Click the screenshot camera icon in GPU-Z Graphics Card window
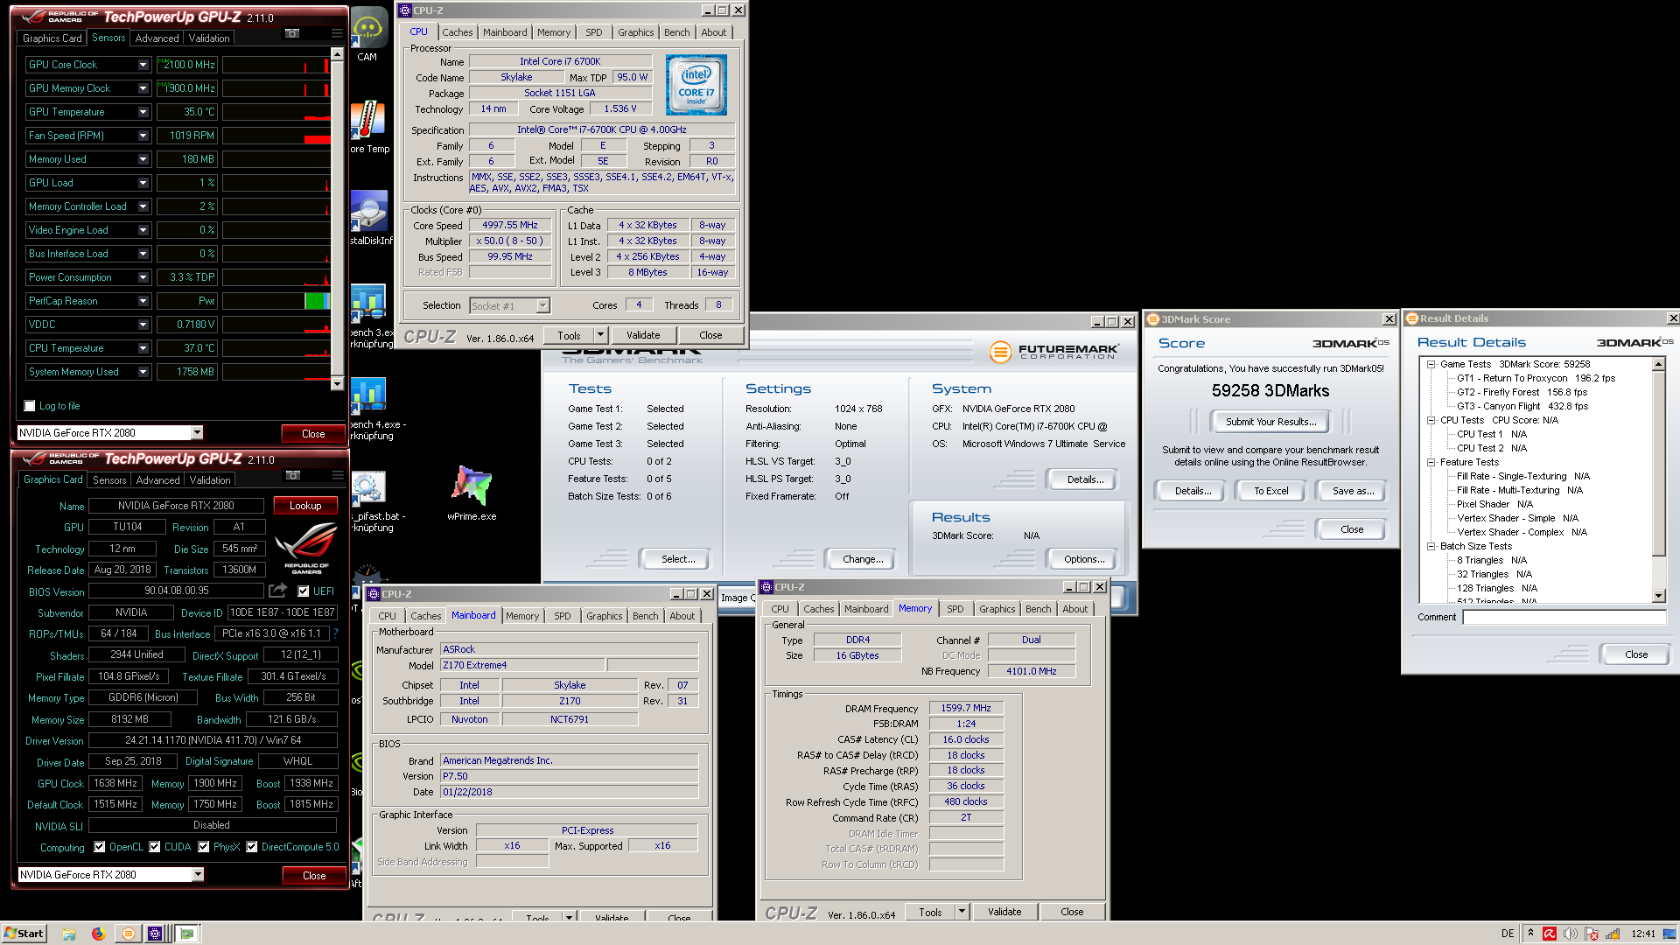 293,475
